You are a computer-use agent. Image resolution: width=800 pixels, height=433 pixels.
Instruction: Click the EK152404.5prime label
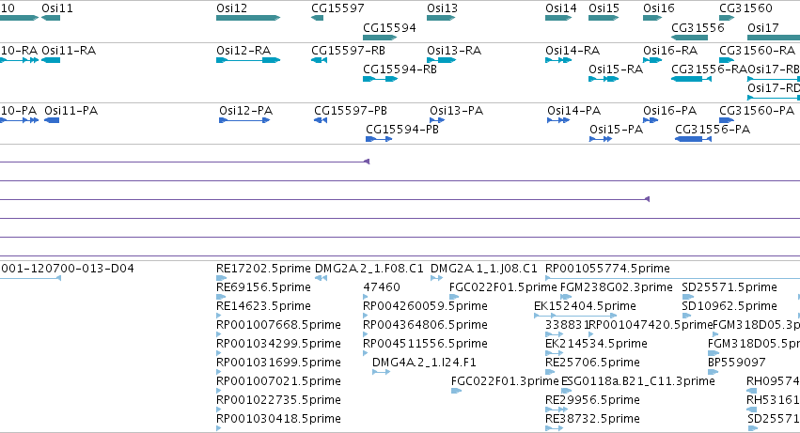[x=585, y=306]
